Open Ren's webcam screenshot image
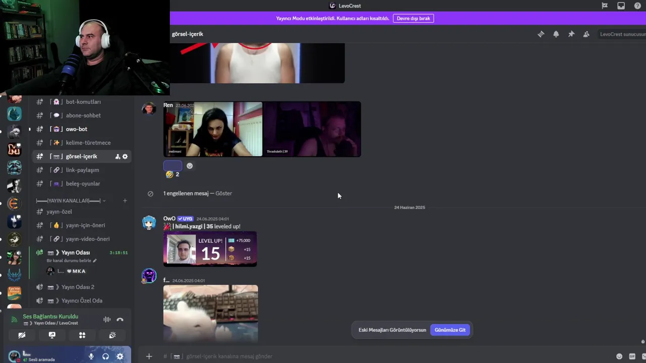The width and height of the screenshot is (646, 363). point(262,129)
